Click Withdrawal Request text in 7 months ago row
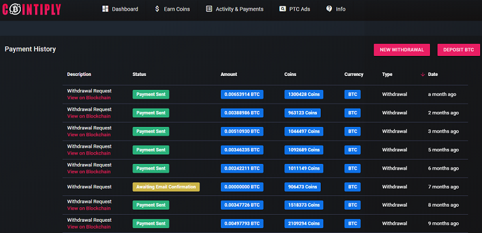 tap(89, 187)
